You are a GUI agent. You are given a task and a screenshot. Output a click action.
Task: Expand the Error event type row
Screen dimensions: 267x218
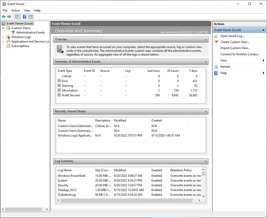[59, 81]
